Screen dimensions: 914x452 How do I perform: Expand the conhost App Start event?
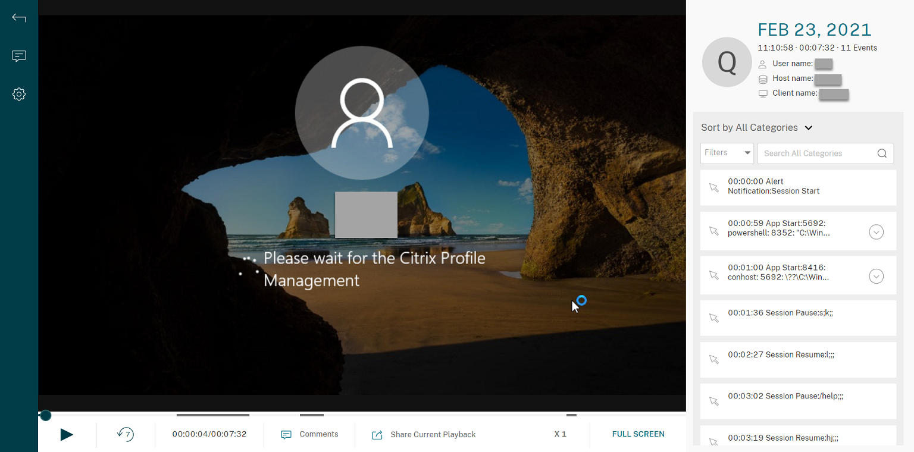(876, 276)
